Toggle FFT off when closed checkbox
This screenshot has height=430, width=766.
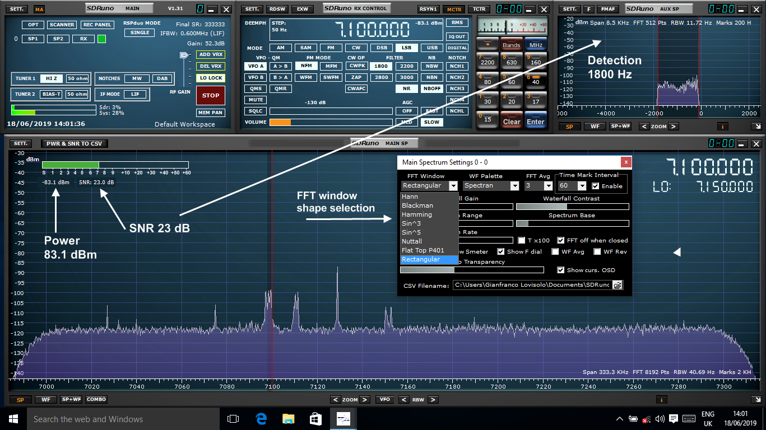561,240
